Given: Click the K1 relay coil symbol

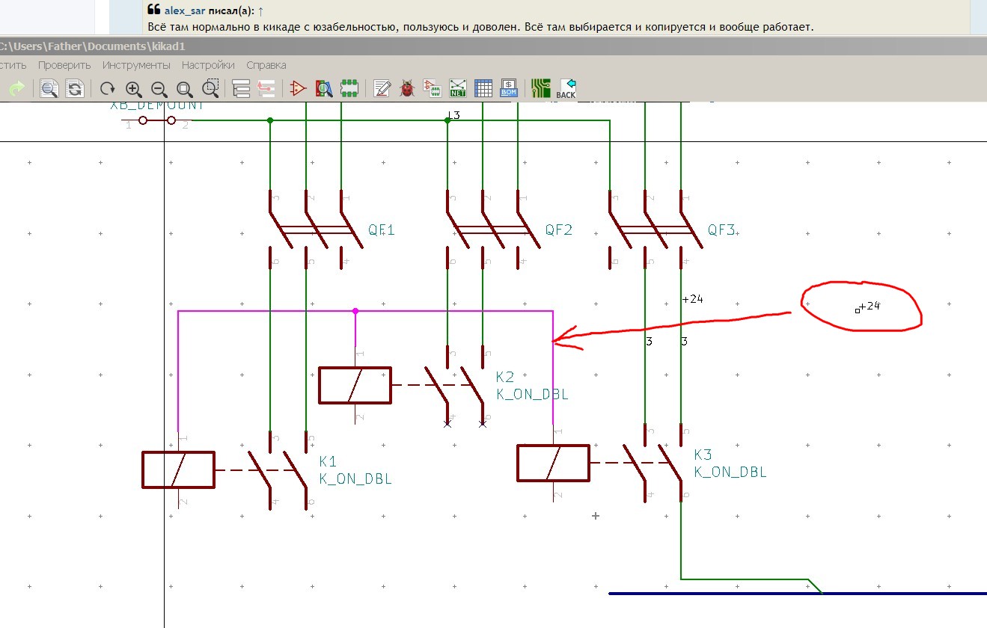Looking at the screenshot, I should (x=178, y=470).
